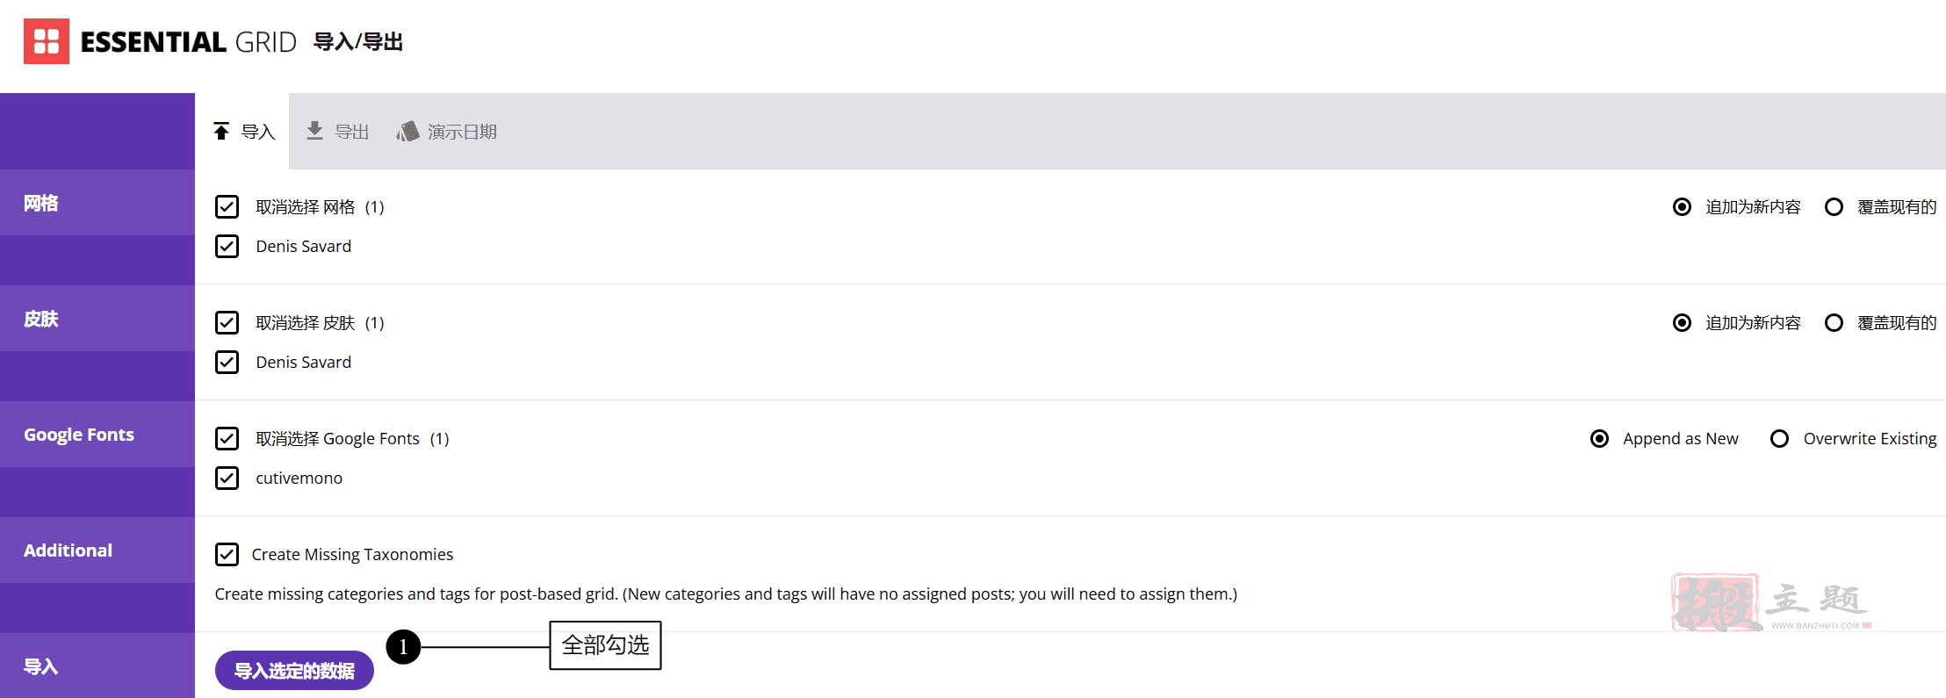1946x698 pixels.
Task: Switch to the 导出 tab
Action: click(x=338, y=132)
